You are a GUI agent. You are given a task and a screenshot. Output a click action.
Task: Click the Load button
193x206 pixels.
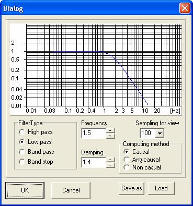[x=161, y=188]
